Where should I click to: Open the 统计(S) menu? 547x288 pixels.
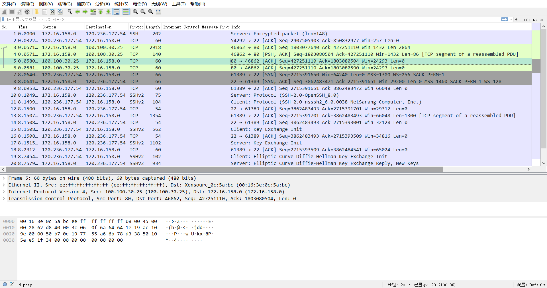coord(121,4)
